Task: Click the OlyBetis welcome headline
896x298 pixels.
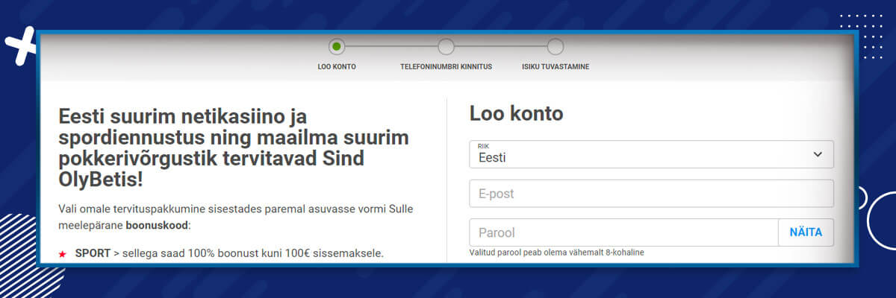Action: coord(234,149)
